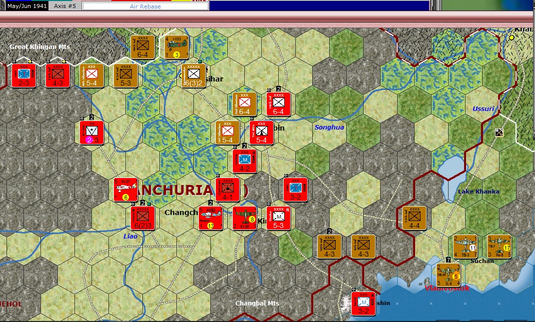The image size is (535, 322).
Task: Select the brown 6(3)2 HQ counter
Action: (x=193, y=76)
